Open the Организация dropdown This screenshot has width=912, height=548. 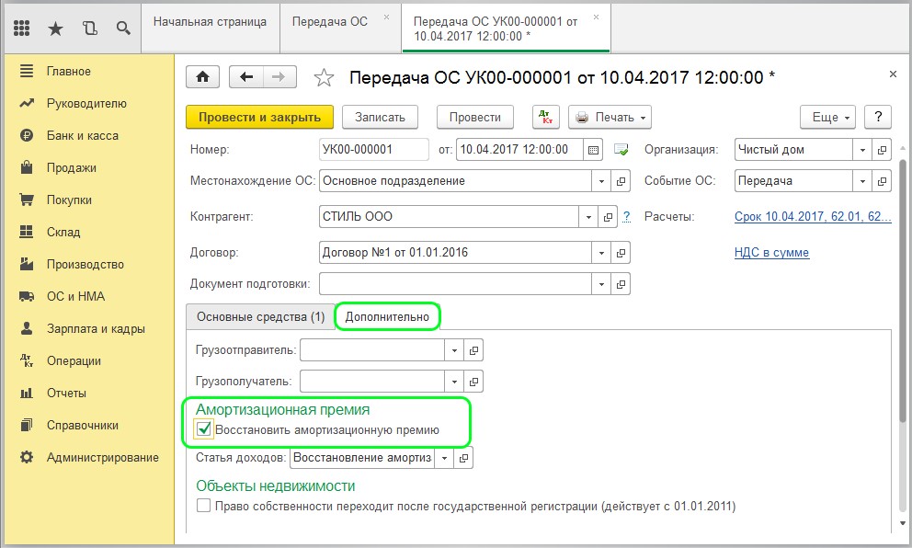(x=861, y=149)
